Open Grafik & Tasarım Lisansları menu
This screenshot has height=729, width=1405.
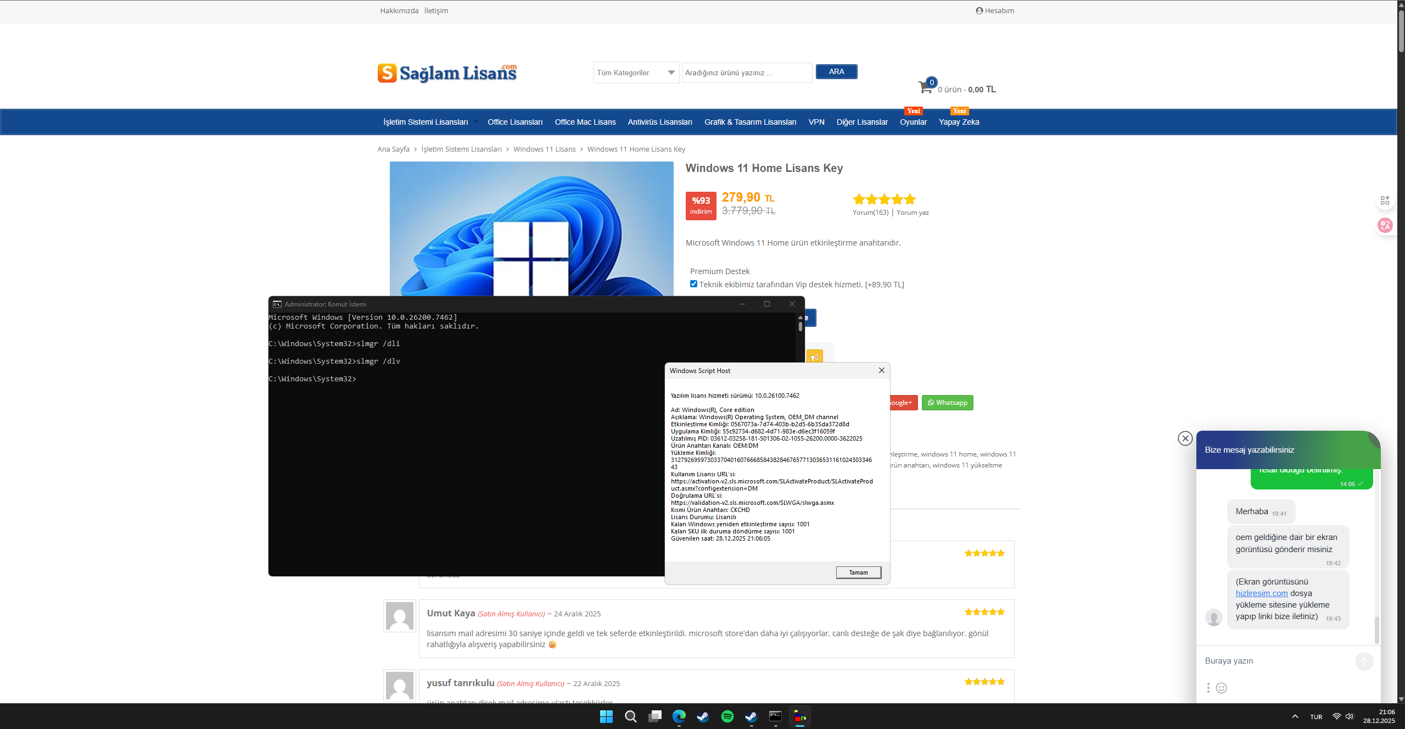pyautogui.click(x=750, y=122)
